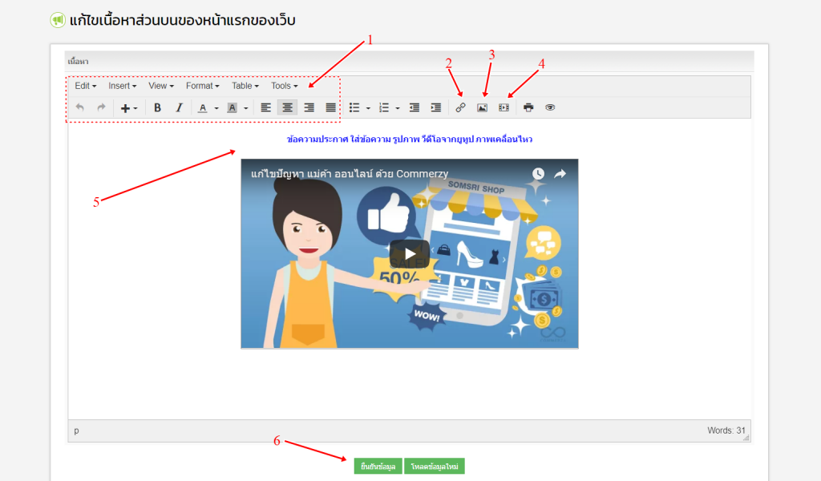The height and width of the screenshot is (481, 821).
Task: Click the Insert image icon
Action: [482, 107]
